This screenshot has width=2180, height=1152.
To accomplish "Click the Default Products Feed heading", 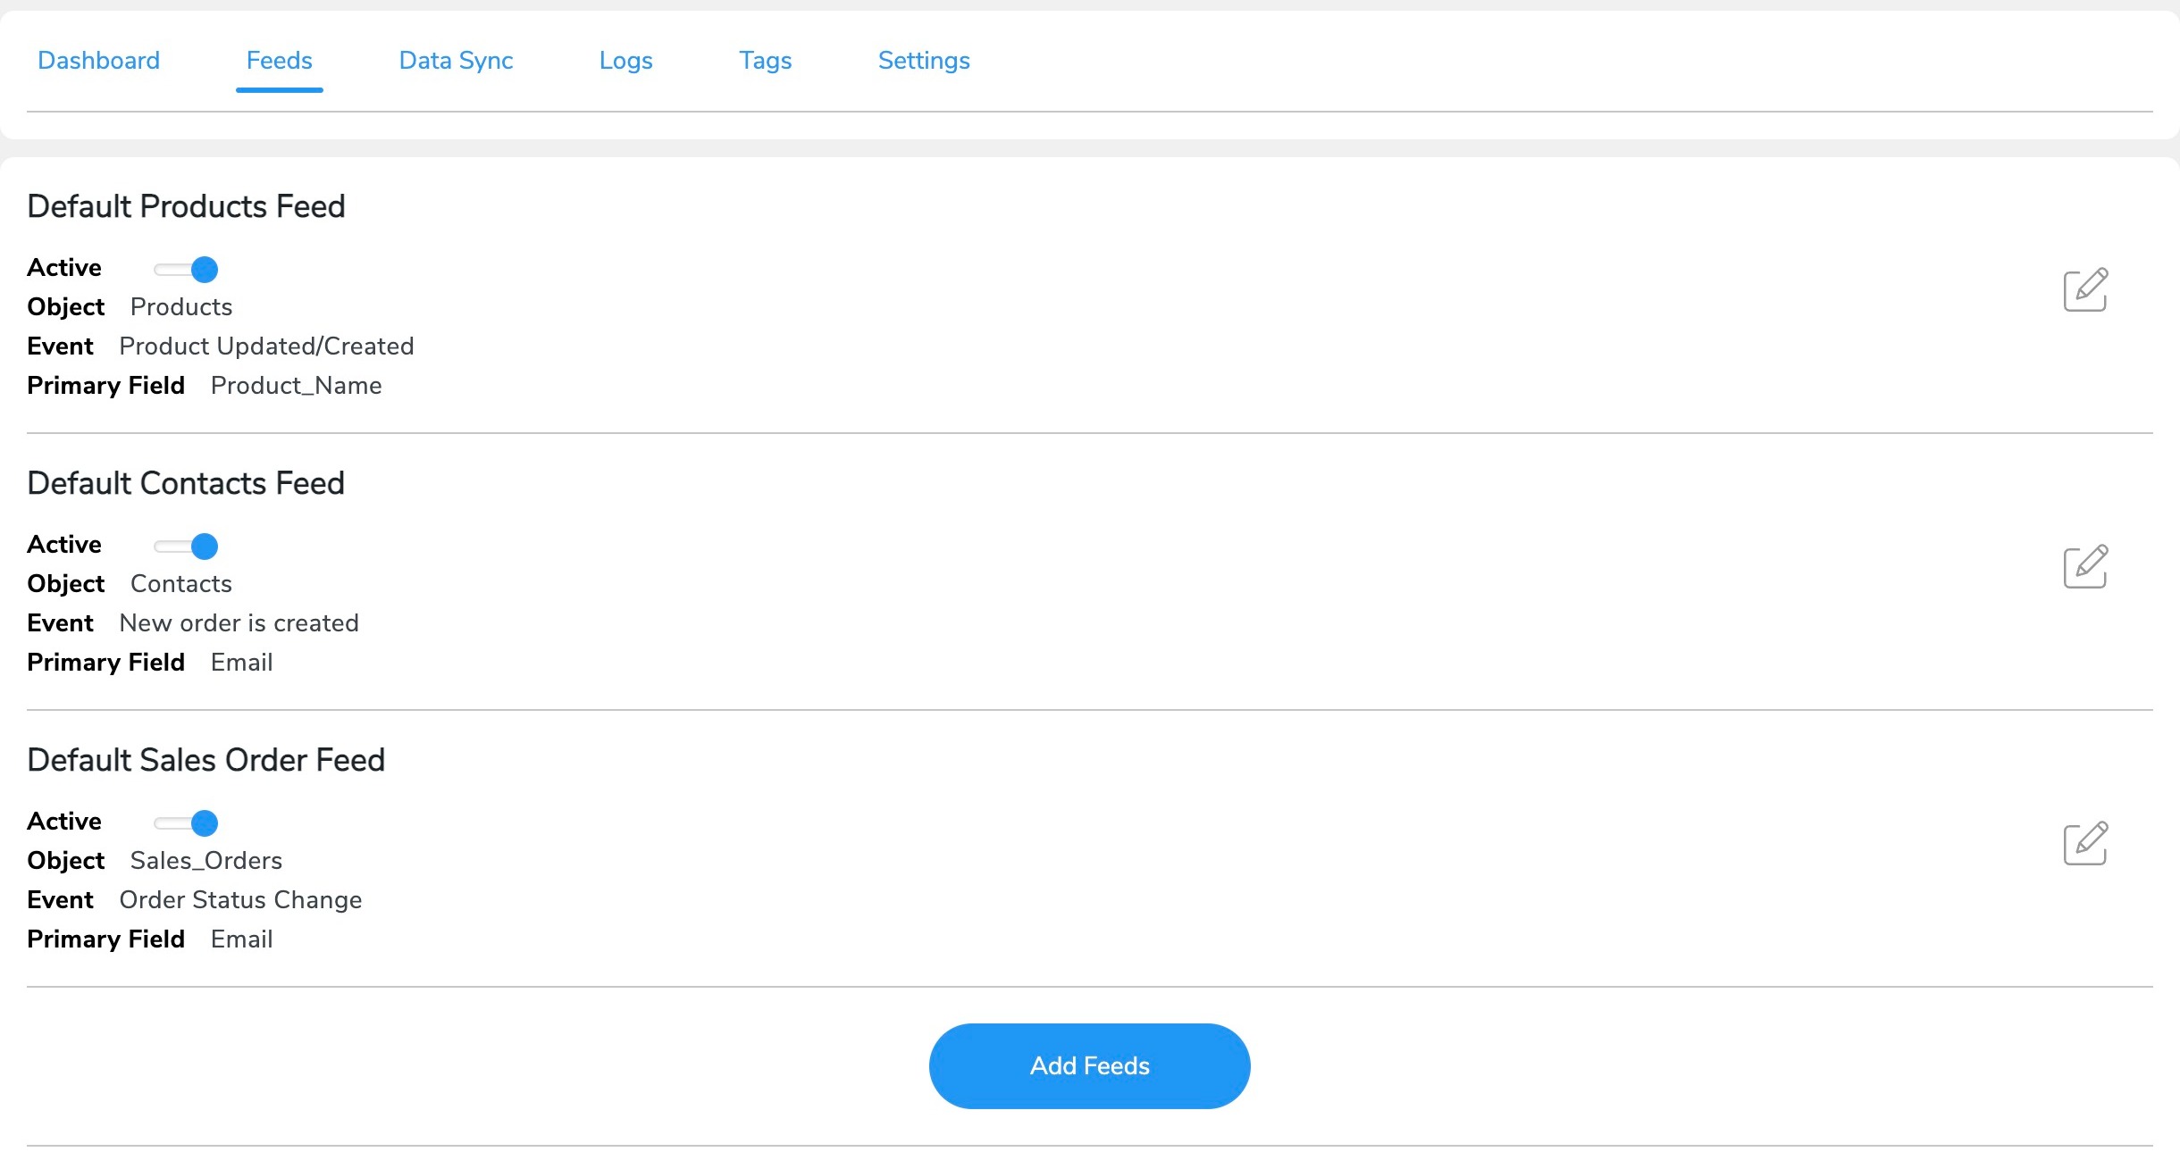I will 187,205.
